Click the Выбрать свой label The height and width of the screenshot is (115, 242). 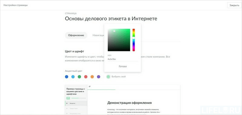[x=119, y=76]
